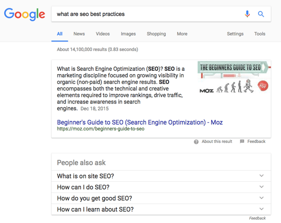281x223 pixels.
Task: Open the Shopping tab
Action: tap(156, 34)
